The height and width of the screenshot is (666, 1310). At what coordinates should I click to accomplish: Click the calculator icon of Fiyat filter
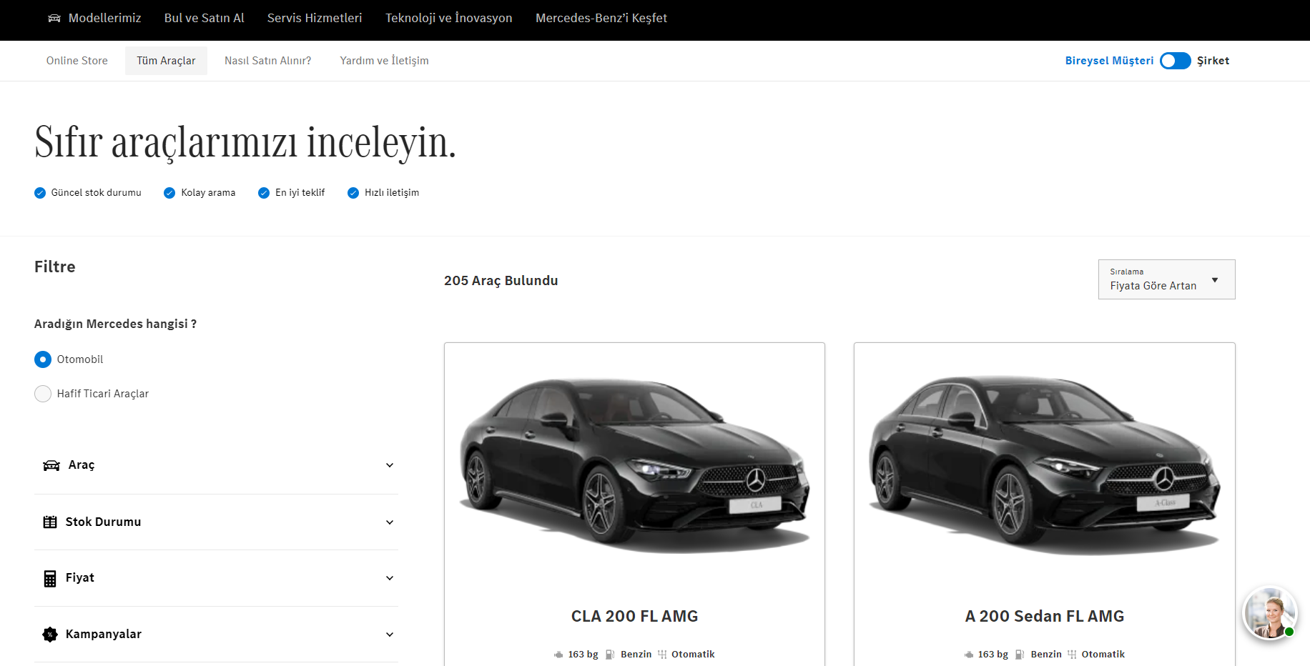coord(50,578)
